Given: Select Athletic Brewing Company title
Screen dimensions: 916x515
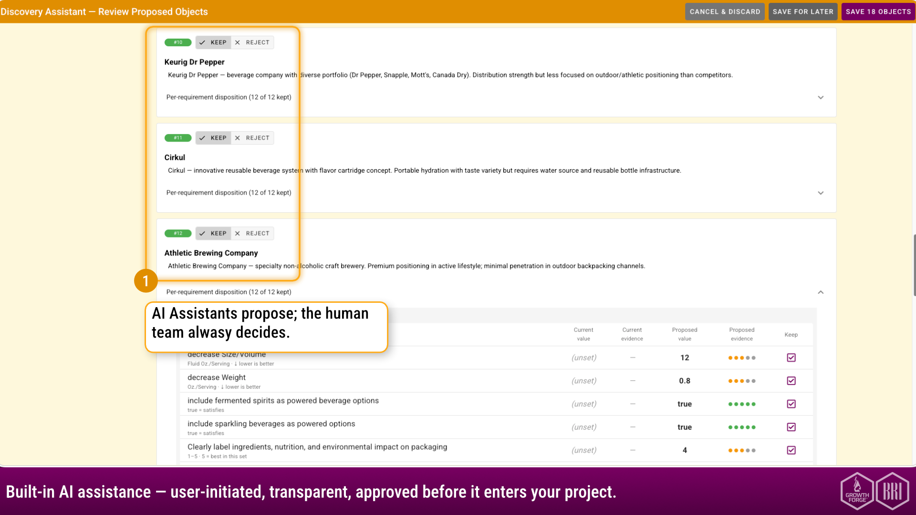Looking at the screenshot, I should coord(211,253).
